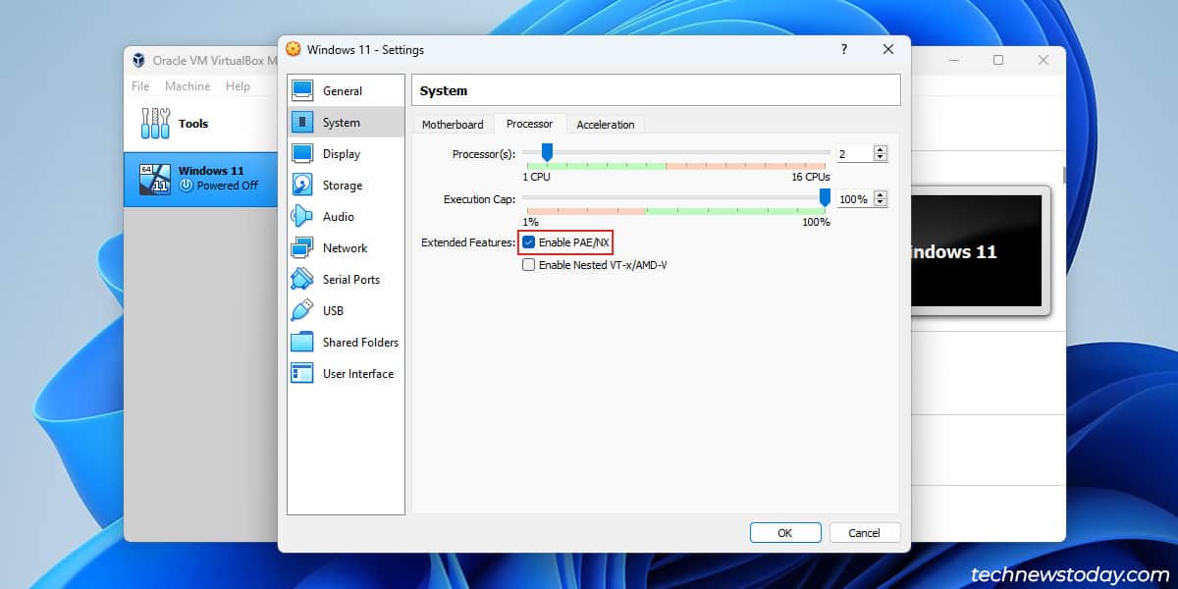This screenshot has width=1178, height=589.
Task: Decrease Execution Cap with down arrow
Action: click(x=881, y=203)
